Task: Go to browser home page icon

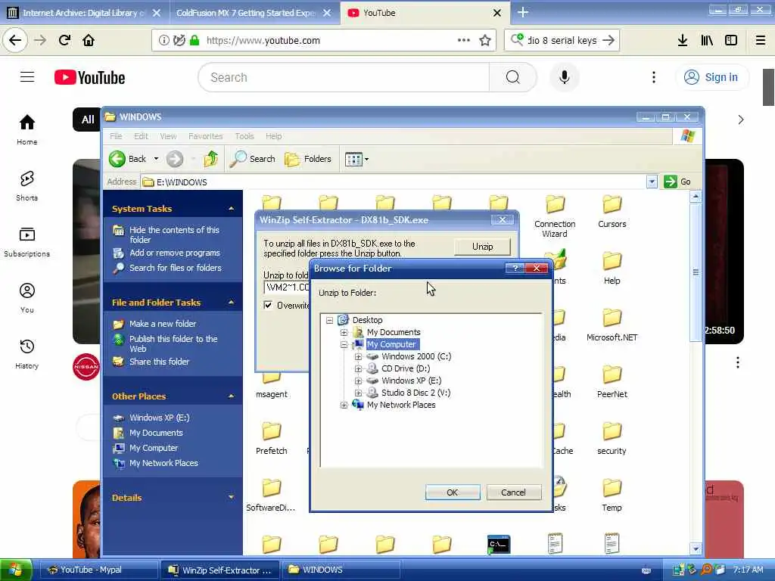Action: coord(89,40)
